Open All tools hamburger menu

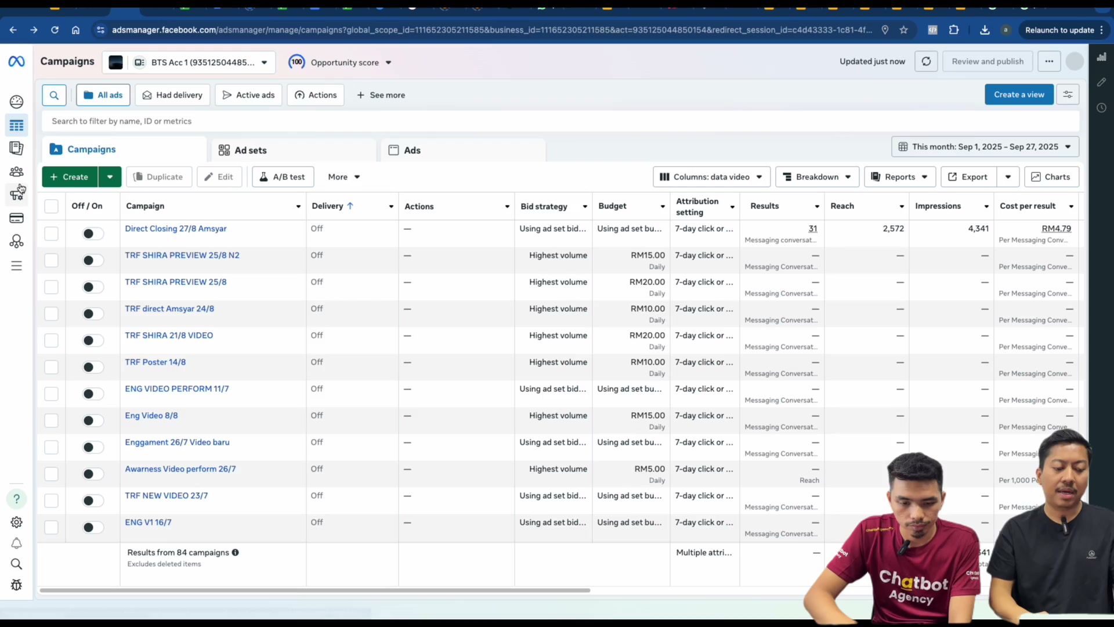16,266
